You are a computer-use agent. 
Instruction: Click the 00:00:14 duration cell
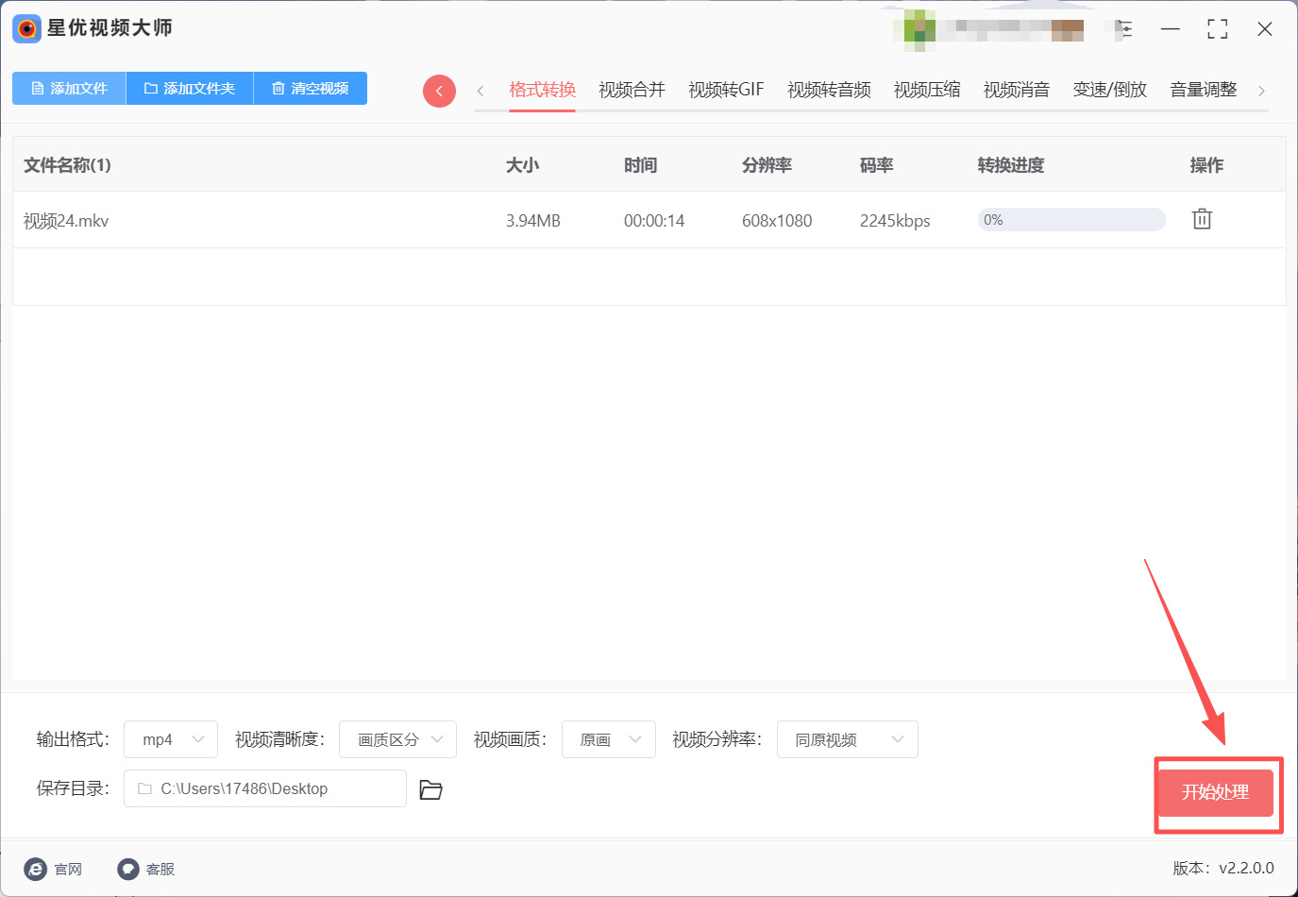(x=654, y=221)
